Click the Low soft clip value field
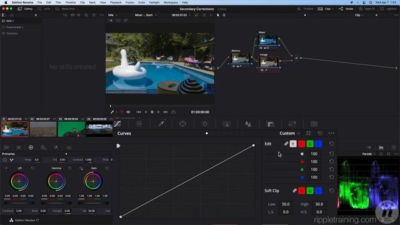 (286, 204)
